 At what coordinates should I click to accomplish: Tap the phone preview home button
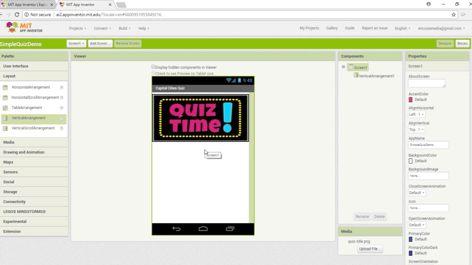point(203,229)
